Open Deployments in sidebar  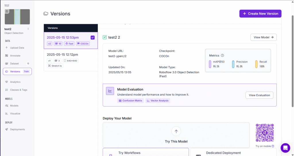point(17,129)
